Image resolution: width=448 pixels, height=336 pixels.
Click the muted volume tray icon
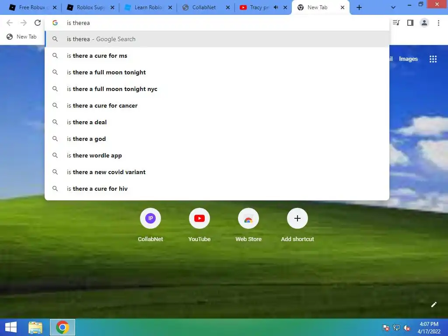pos(407,328)
